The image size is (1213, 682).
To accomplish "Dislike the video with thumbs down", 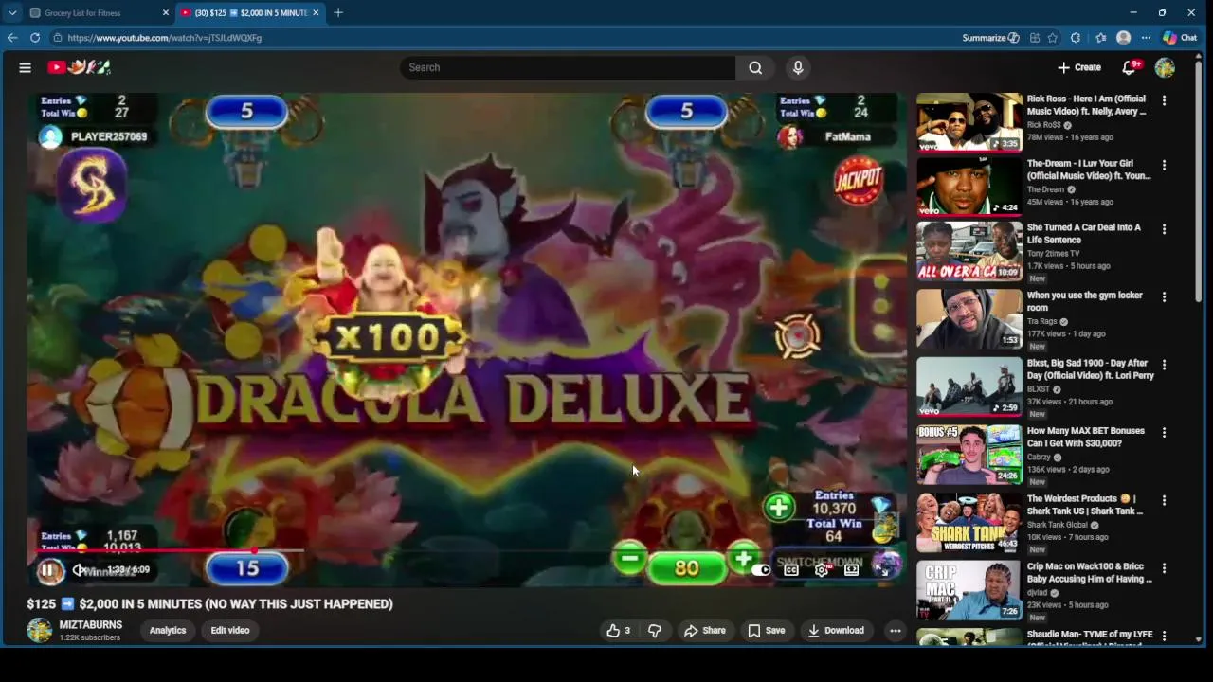I will 655,631.
